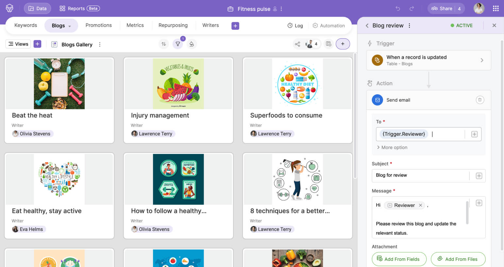Open the apps grid launcher

(x=496, y=8)
